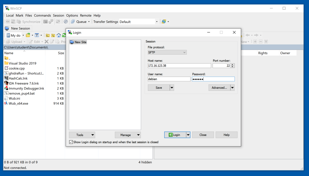Select Wub_x64.exe in local file list

[16, 103]
